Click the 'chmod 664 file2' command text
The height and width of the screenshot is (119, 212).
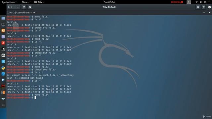click(45, 53)
